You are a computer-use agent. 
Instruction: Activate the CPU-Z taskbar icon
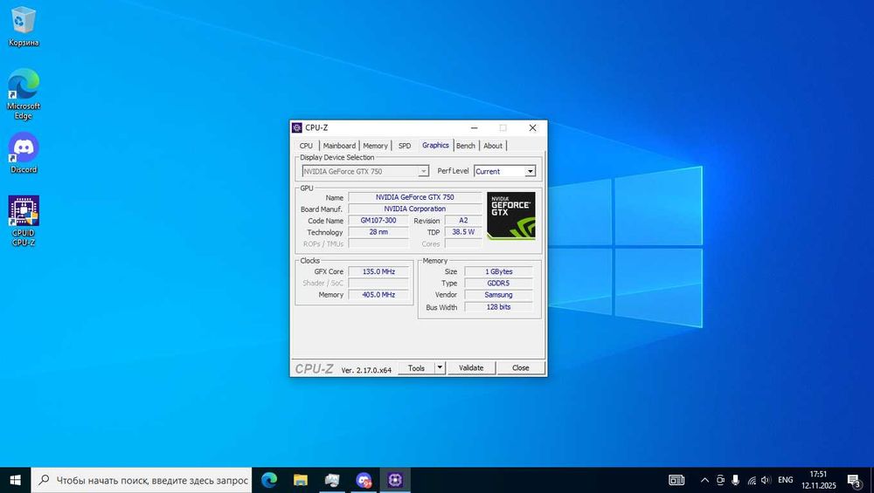pyautogui.click(x=395, y=480)
